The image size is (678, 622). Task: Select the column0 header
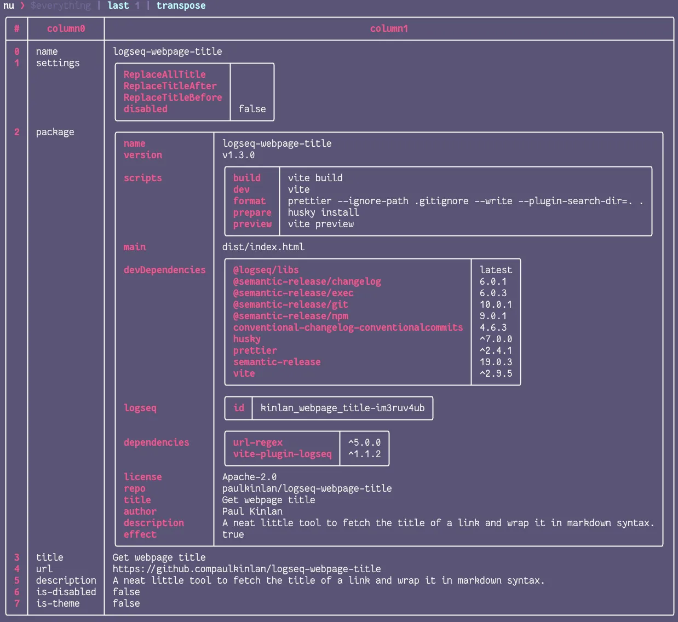66,28
